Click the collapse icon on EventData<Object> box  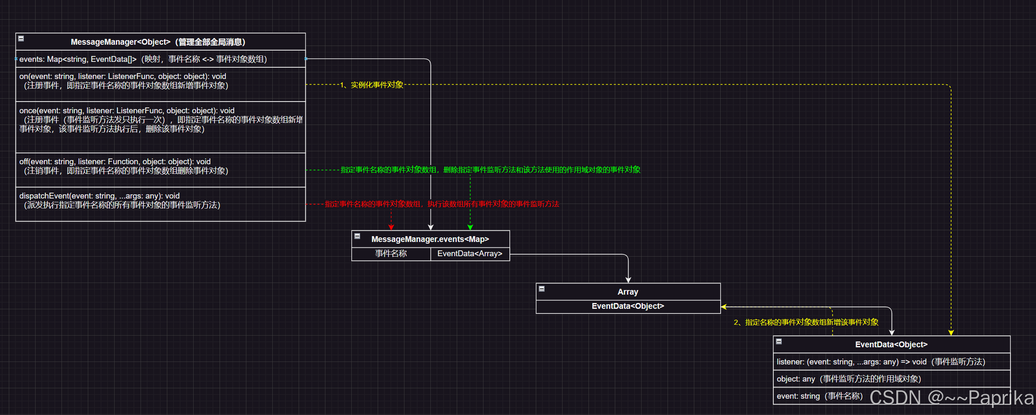click(779, 341)
